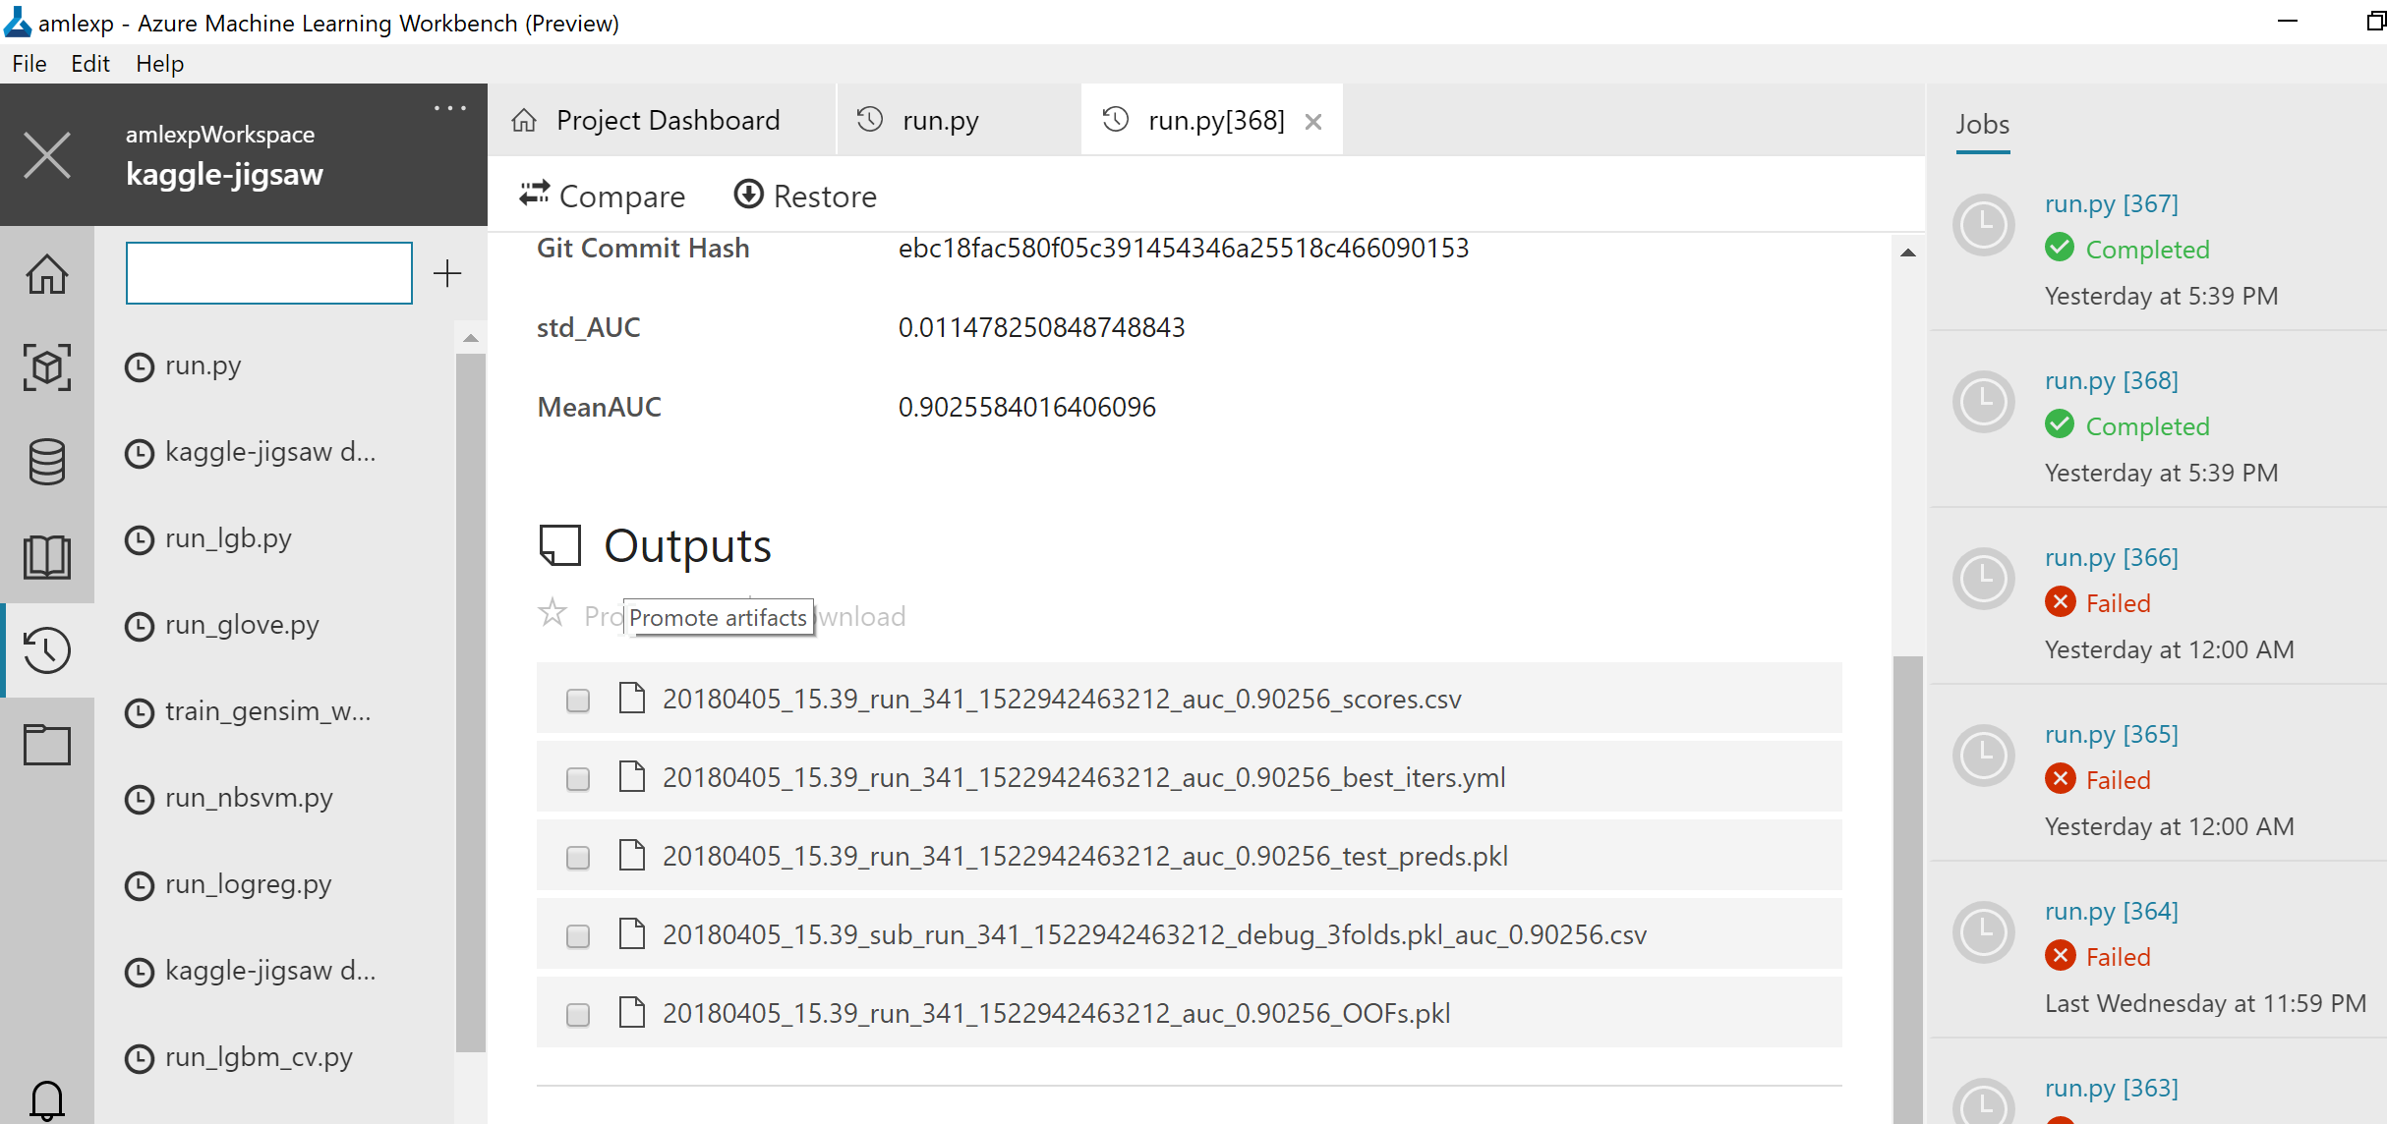
Task: Click the Azure ML Workbench app icon
Action: [x=18, y=22]
